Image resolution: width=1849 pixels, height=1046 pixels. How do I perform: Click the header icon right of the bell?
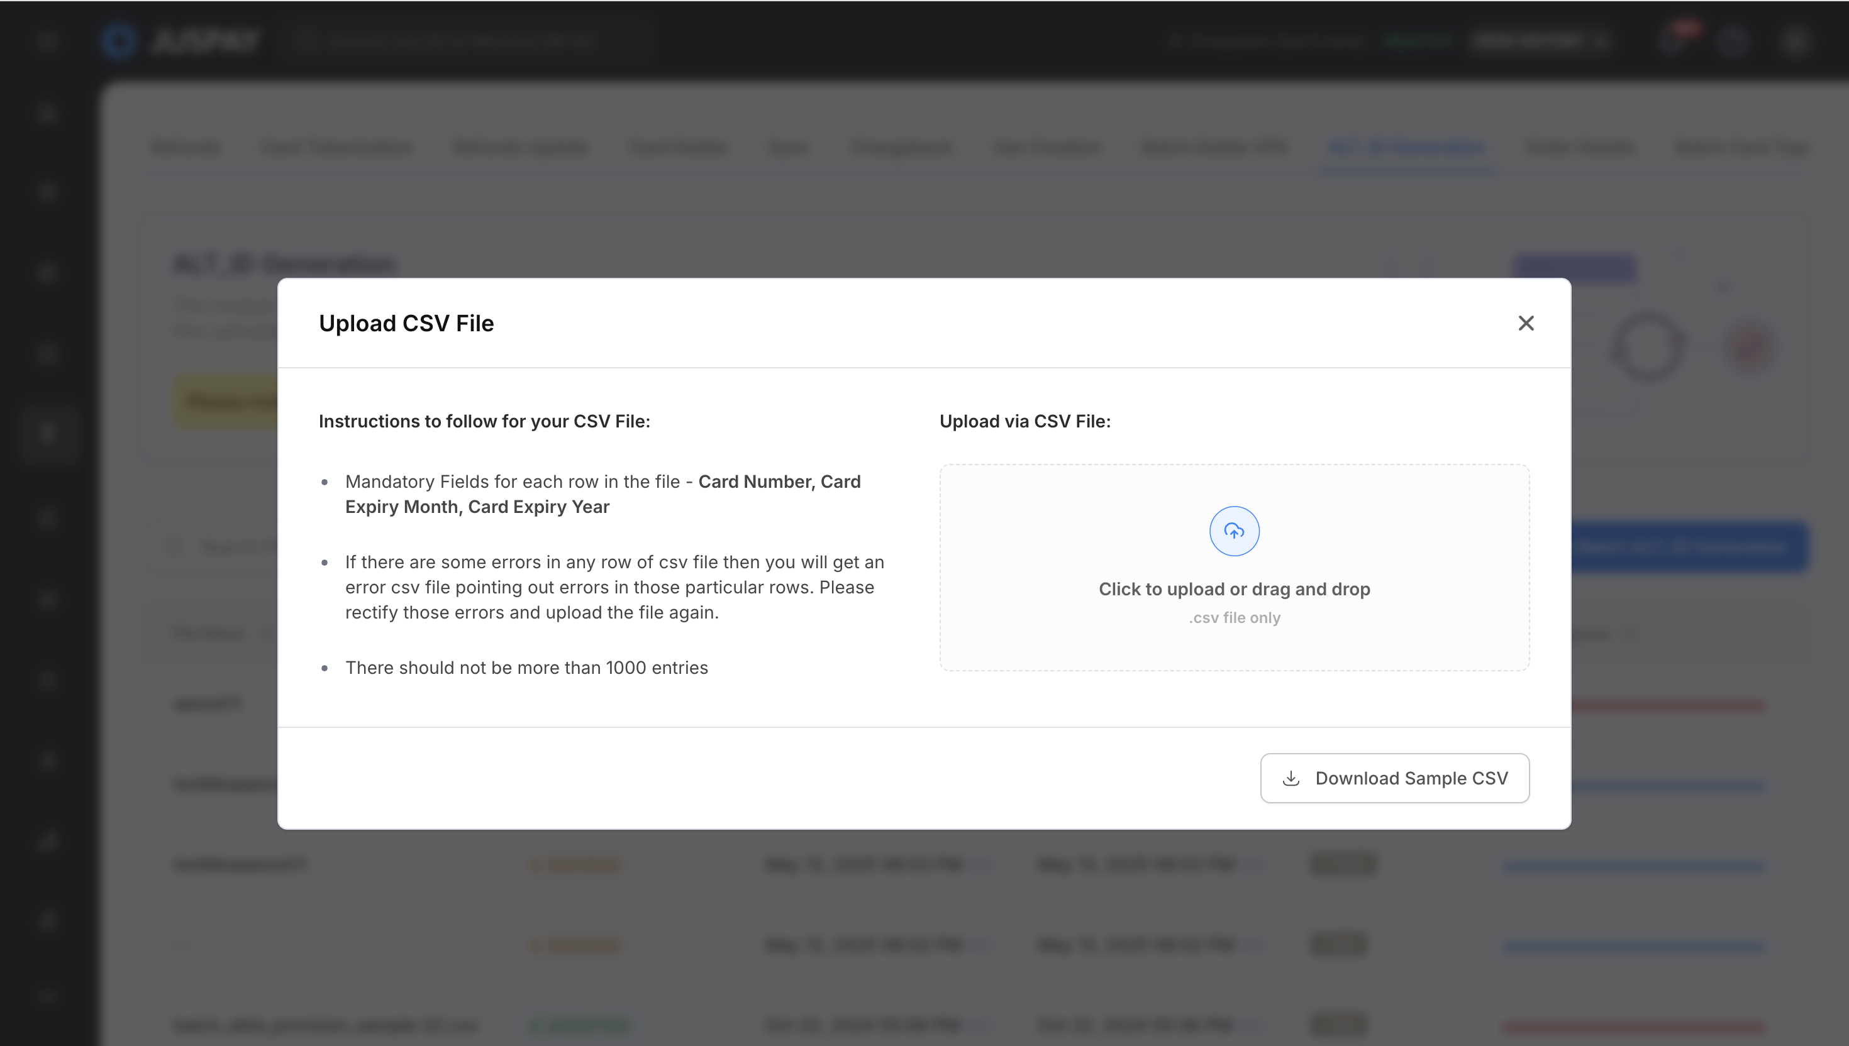(x=1732, y=41)
